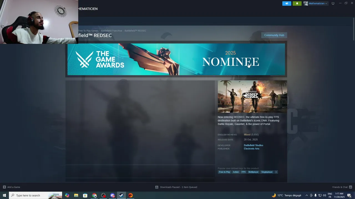Viewport: 355px width, 199px height.
Task: Open the clock showing 1:17 AM
Action: [339, 195]
